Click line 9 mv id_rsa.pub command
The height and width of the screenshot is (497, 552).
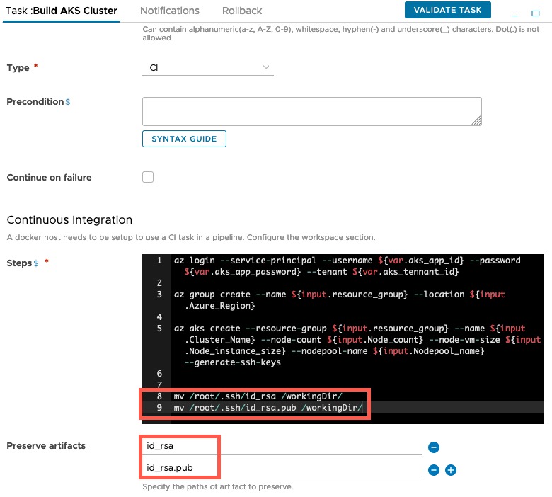(x=268, y=408)
